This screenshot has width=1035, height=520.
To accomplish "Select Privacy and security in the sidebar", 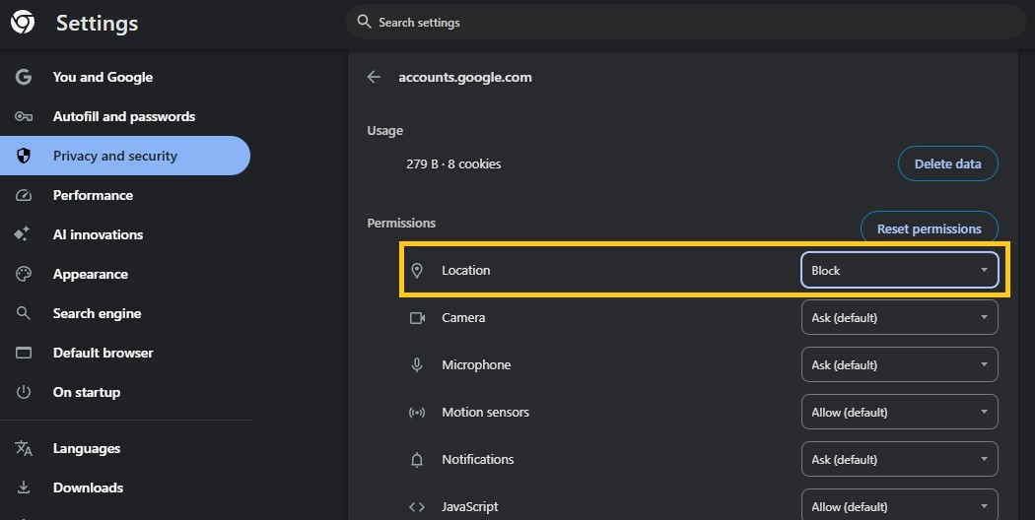I will point(125,156).
